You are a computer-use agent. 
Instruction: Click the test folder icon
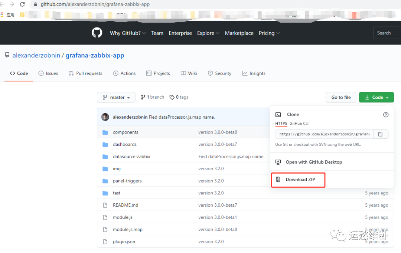(105, 193)
